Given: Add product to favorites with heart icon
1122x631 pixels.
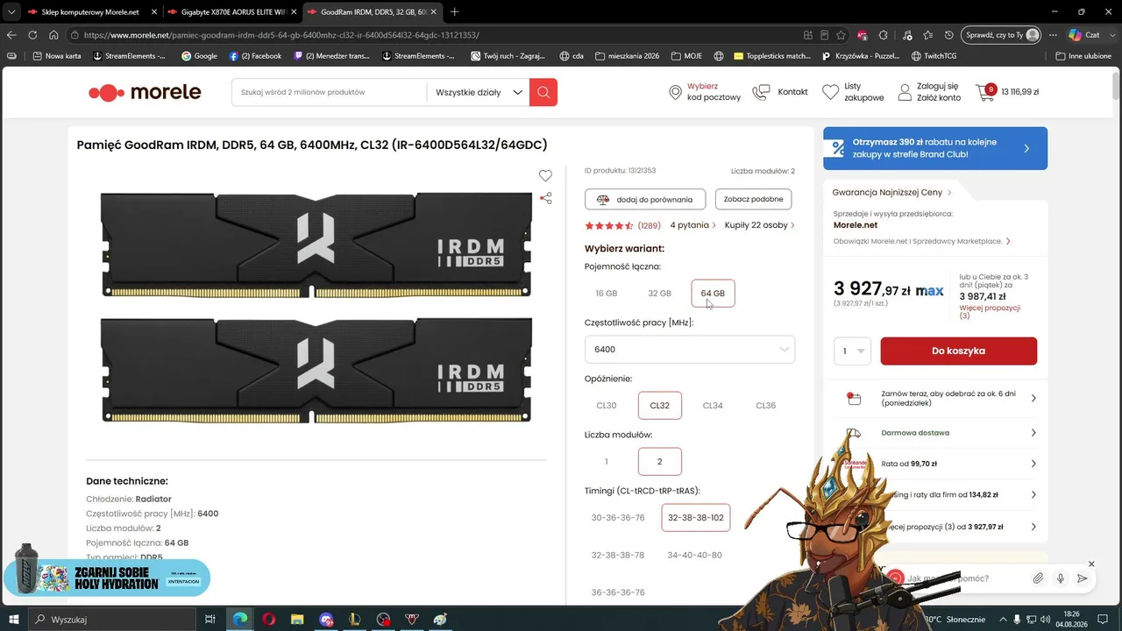Looking at the screenshot, I should [545, 175].
